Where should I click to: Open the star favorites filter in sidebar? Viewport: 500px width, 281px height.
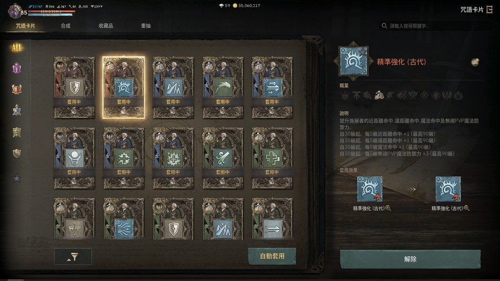pos(17,178)
